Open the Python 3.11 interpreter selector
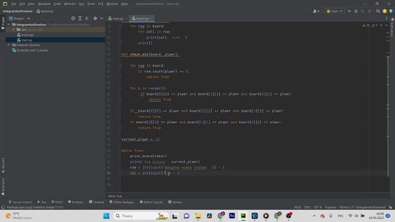Viewport: 395px width, 222px height. click(x=362, y=207)
